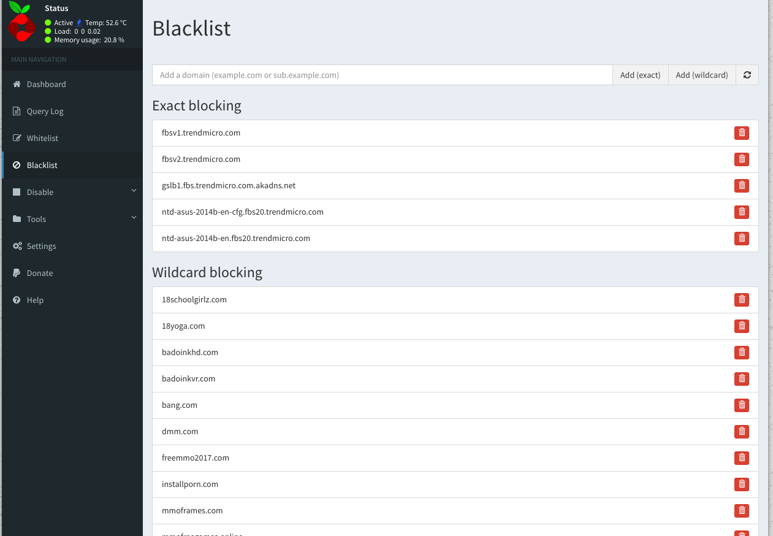Delete bang.com wildcard entry

(742, 405)
